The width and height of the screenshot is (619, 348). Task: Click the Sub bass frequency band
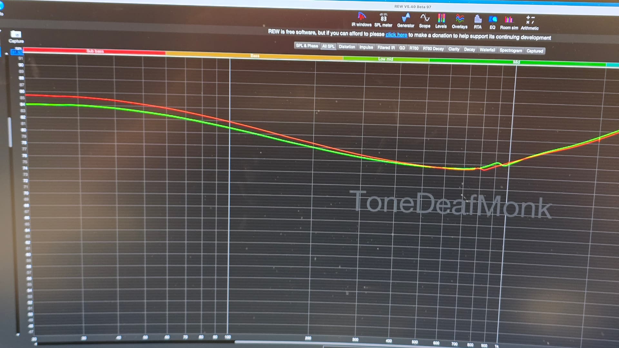[x=95, y=51]
